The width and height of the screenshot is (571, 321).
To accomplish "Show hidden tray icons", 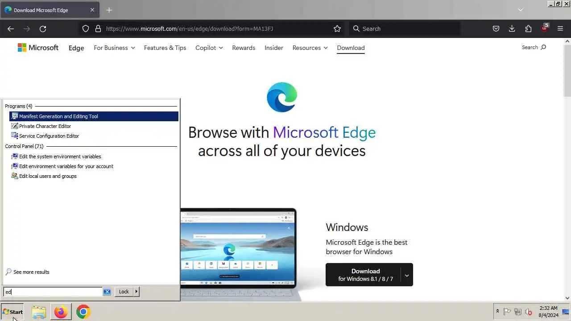I will (497, 312).
